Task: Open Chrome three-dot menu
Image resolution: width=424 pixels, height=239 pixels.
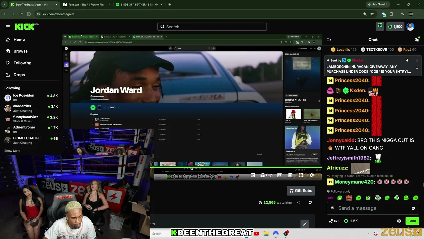Action: point(419,14)
